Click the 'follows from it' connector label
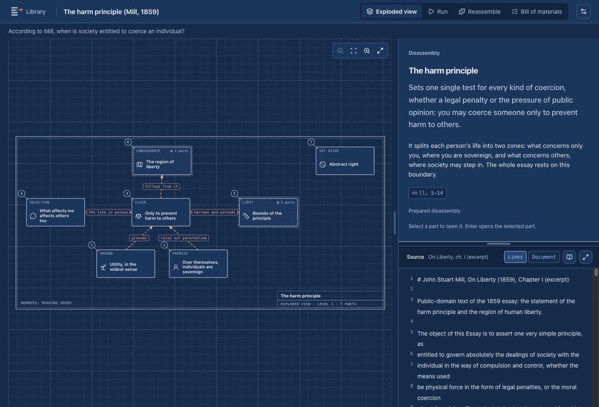The width and height of the screenshot is (599, 407). pos(161,186)
